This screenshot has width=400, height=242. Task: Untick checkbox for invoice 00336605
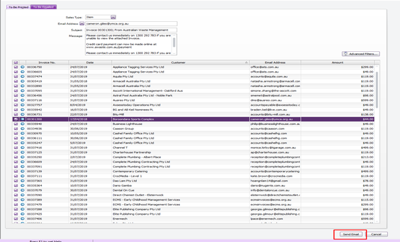(16, 72)
